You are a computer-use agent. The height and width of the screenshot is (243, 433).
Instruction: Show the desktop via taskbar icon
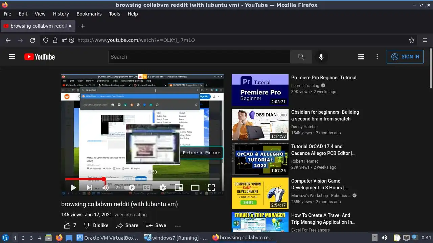point(69,238)
